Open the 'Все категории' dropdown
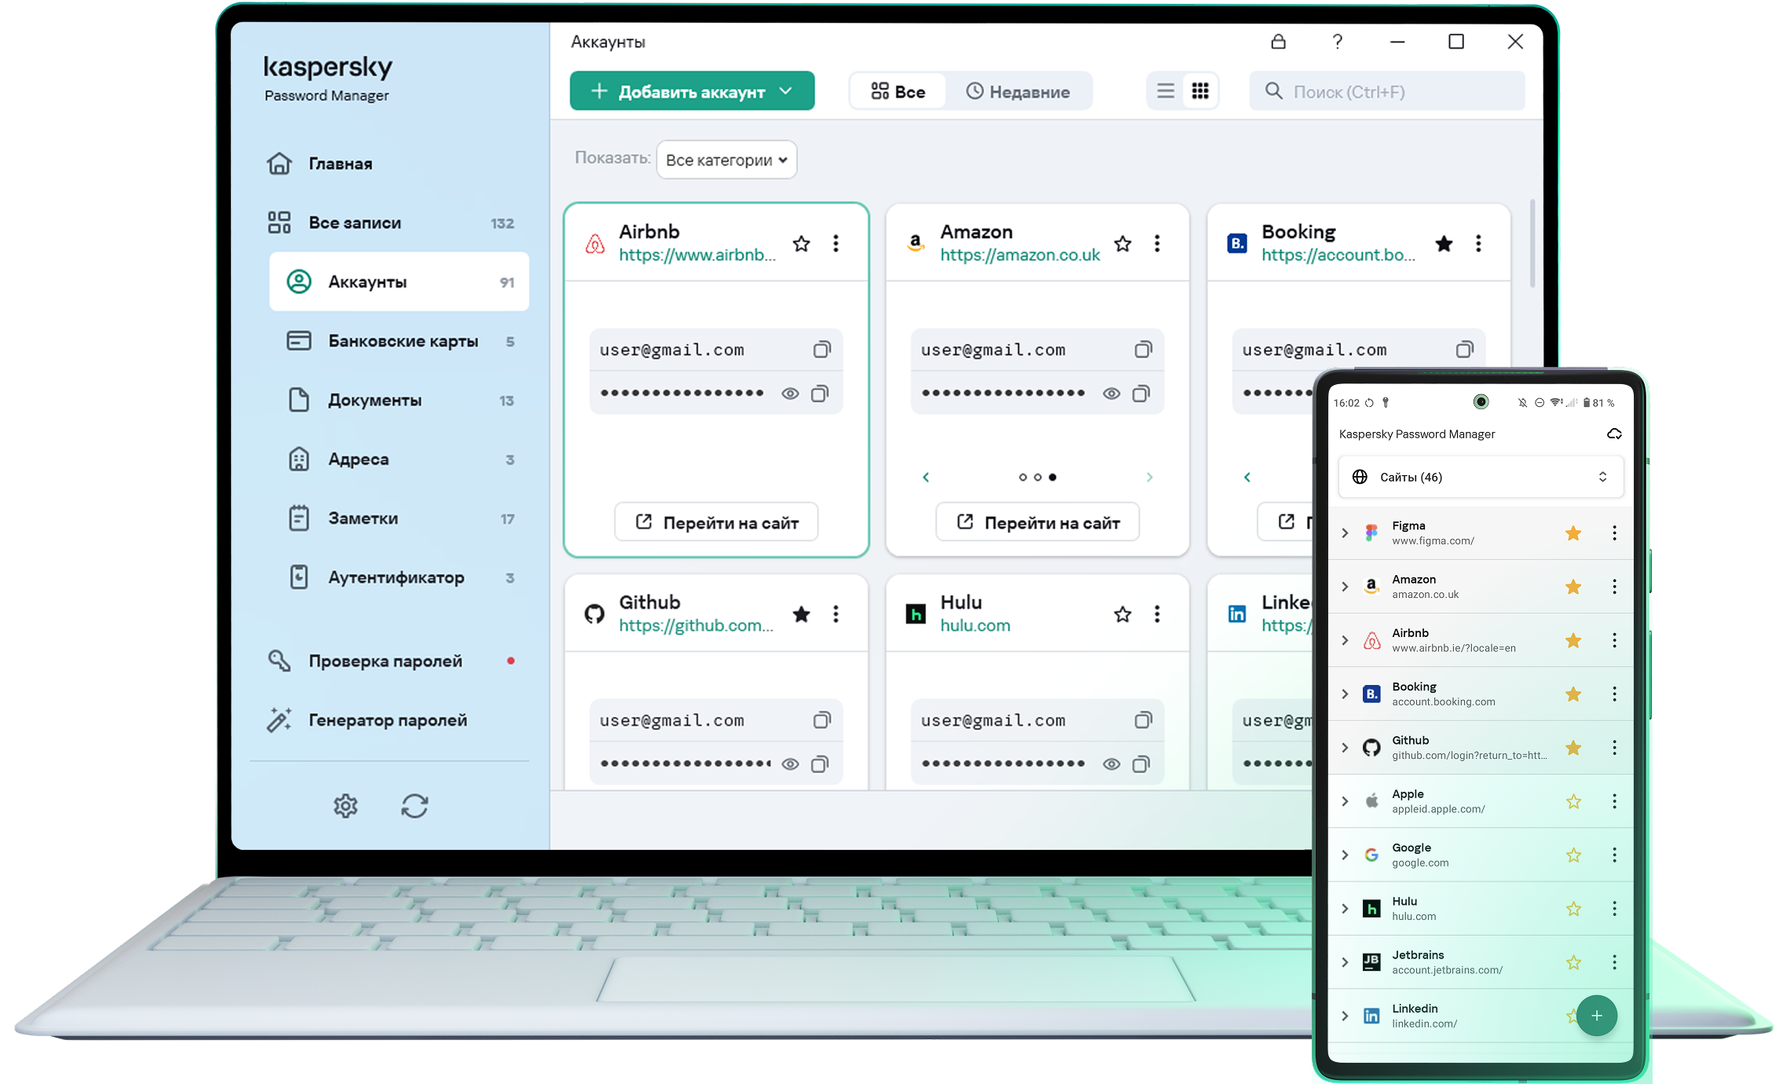1783x1084 pixels. click(x=727, y=160)
